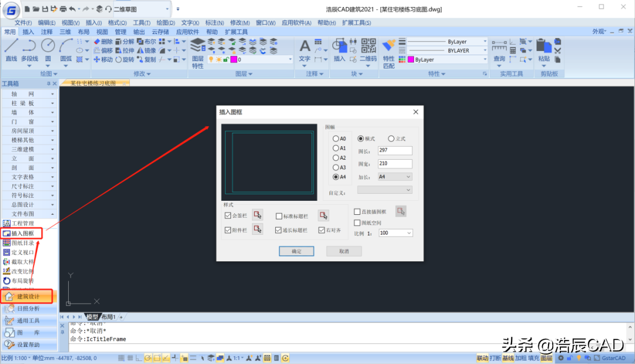Screen dimensions: 635x364
Task: Switch to the 三维 ribbon tab
Action: point(65,32)
